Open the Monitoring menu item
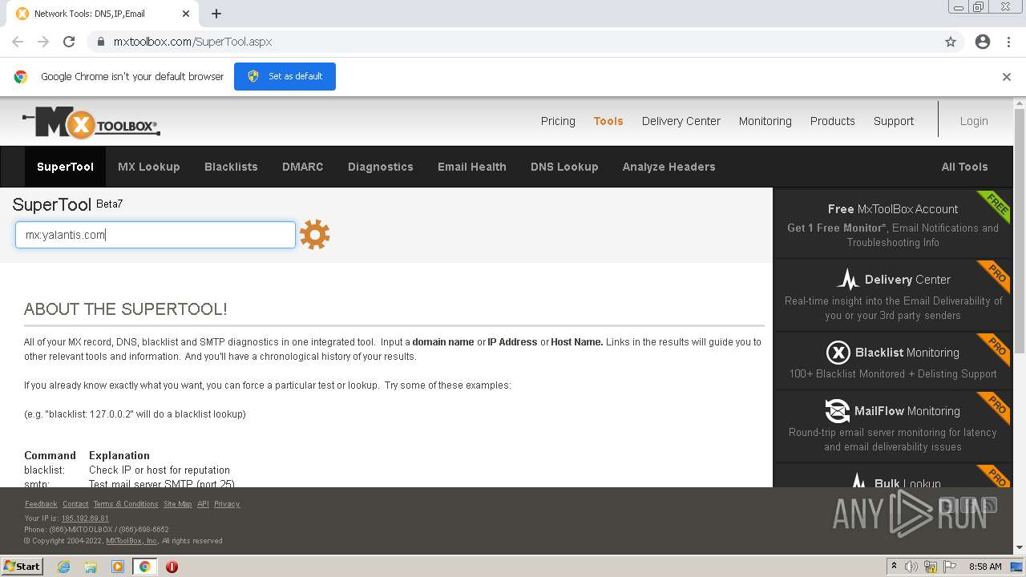 (x=765, y=121)
